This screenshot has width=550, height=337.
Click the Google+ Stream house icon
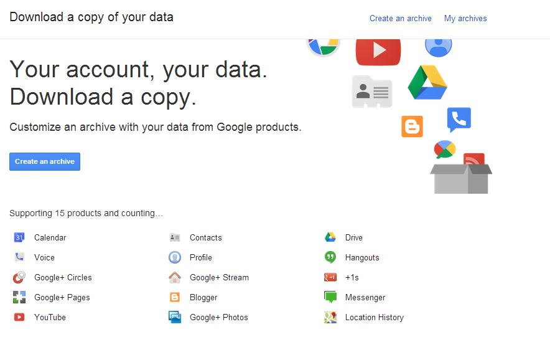coord(175,277)
